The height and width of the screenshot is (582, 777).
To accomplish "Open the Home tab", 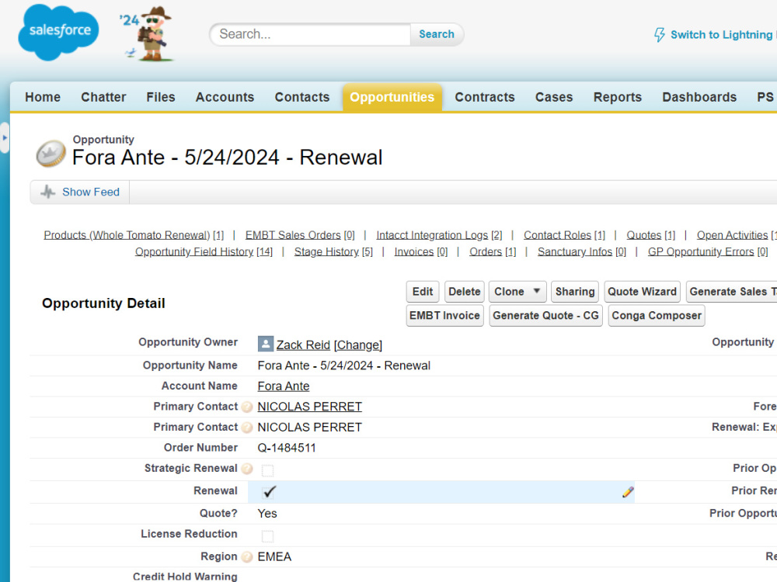I will click(x=43, y=97).
